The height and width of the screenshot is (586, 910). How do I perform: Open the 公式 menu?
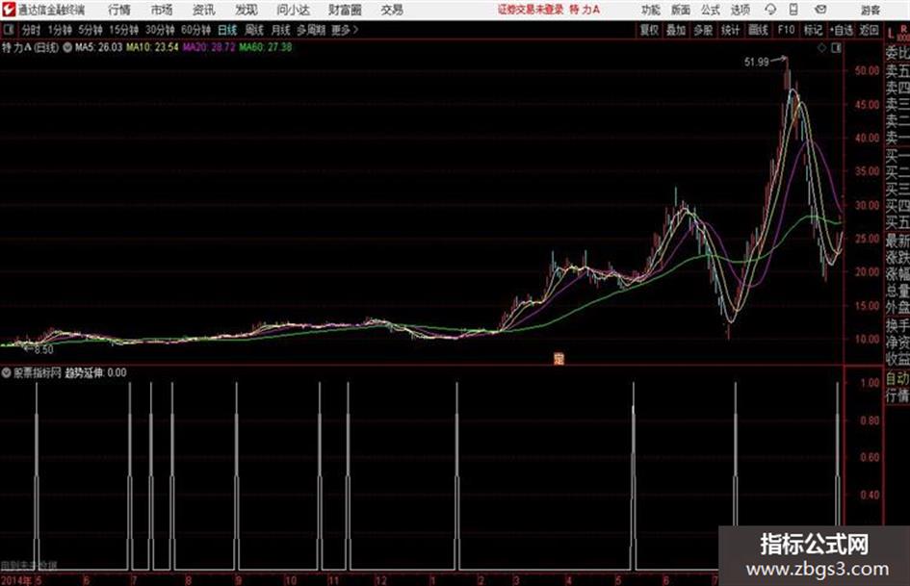710,10
